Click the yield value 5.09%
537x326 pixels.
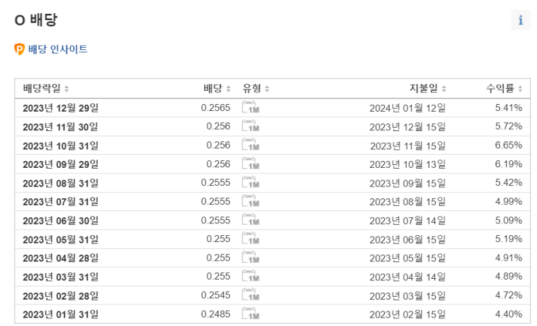click(x=509, y=220)
